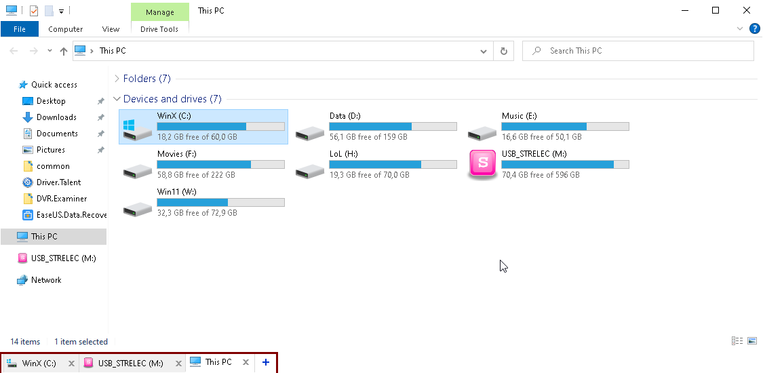Close the This PC bottom tab
Viewport: 763px width, 373px height.
coord(246,362)
